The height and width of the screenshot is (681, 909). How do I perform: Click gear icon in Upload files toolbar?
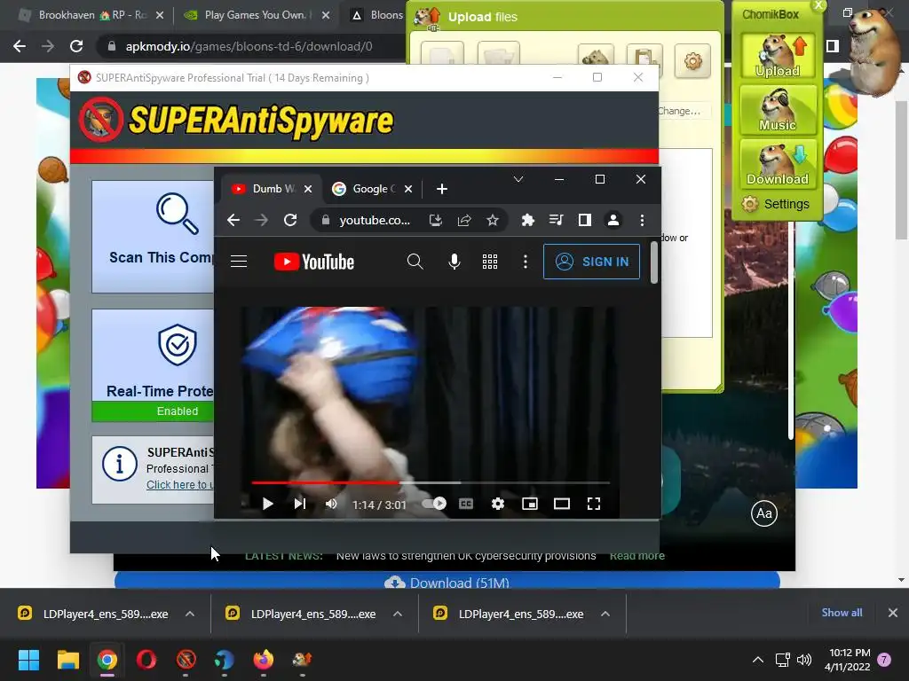click(x=692, y=60)
